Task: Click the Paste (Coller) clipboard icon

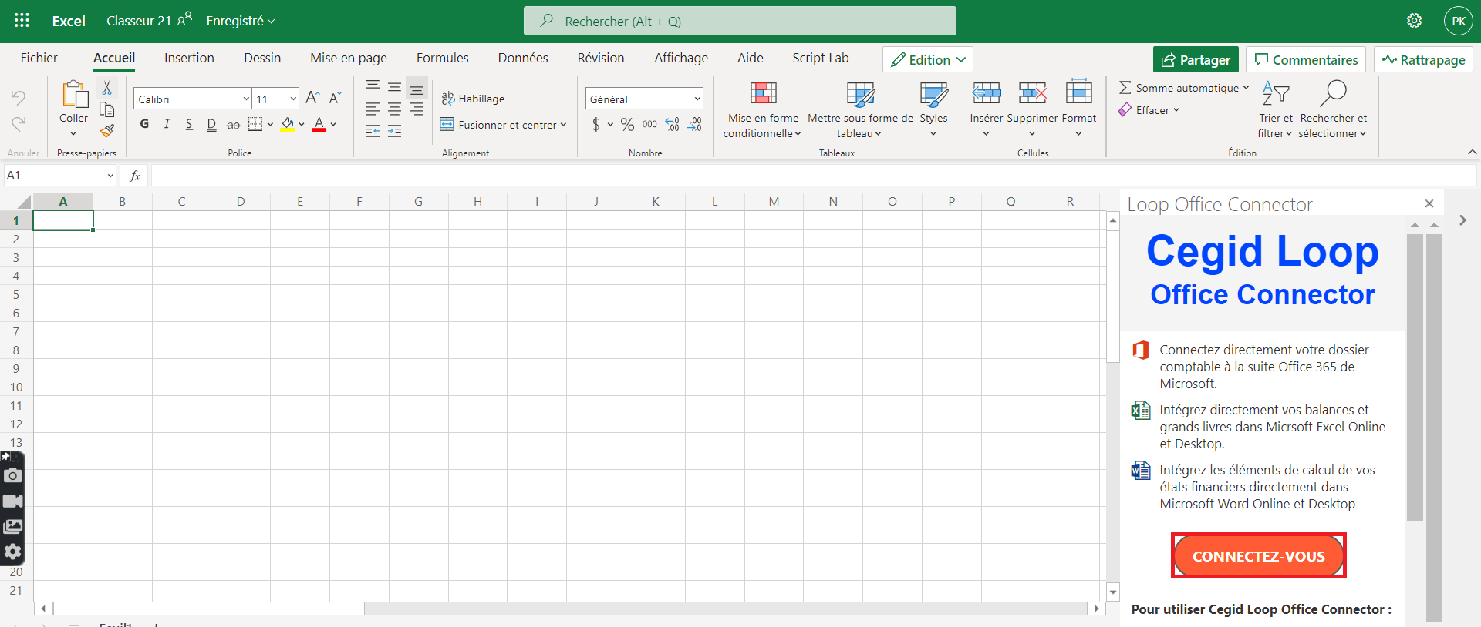Action: (x=74, y=95)
